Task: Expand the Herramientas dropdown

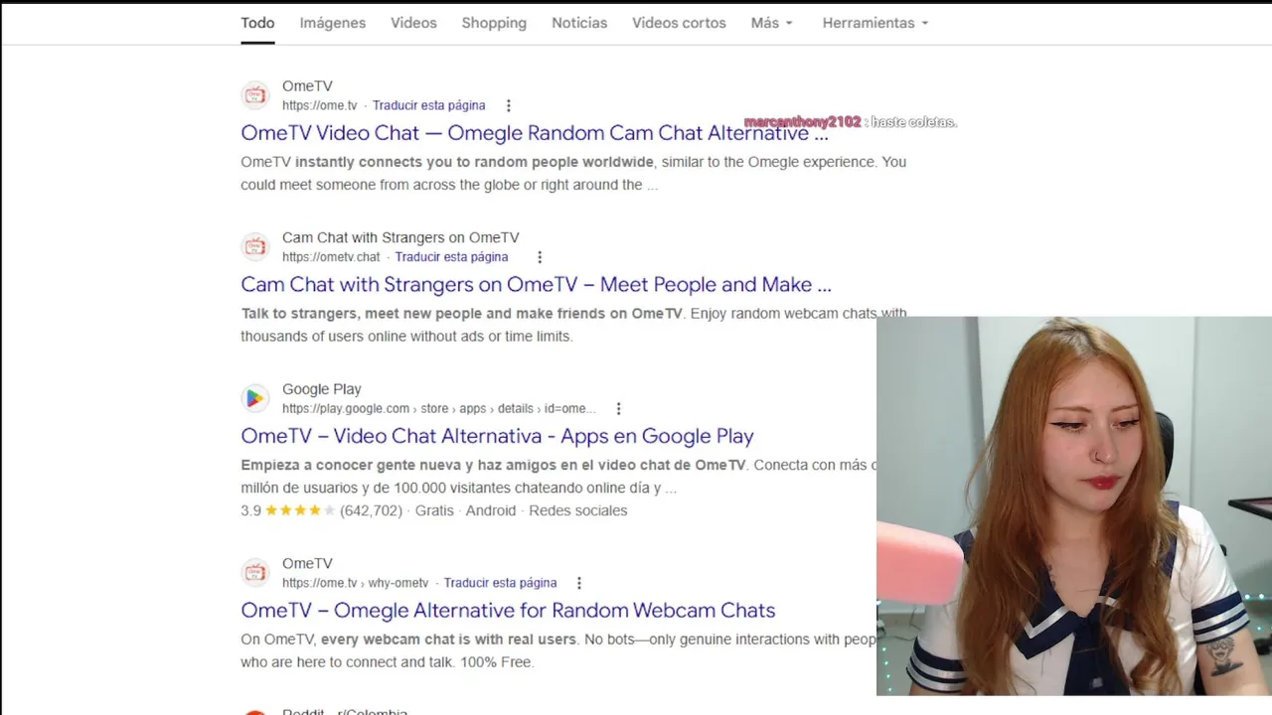Action: click(x=875, y=23)
